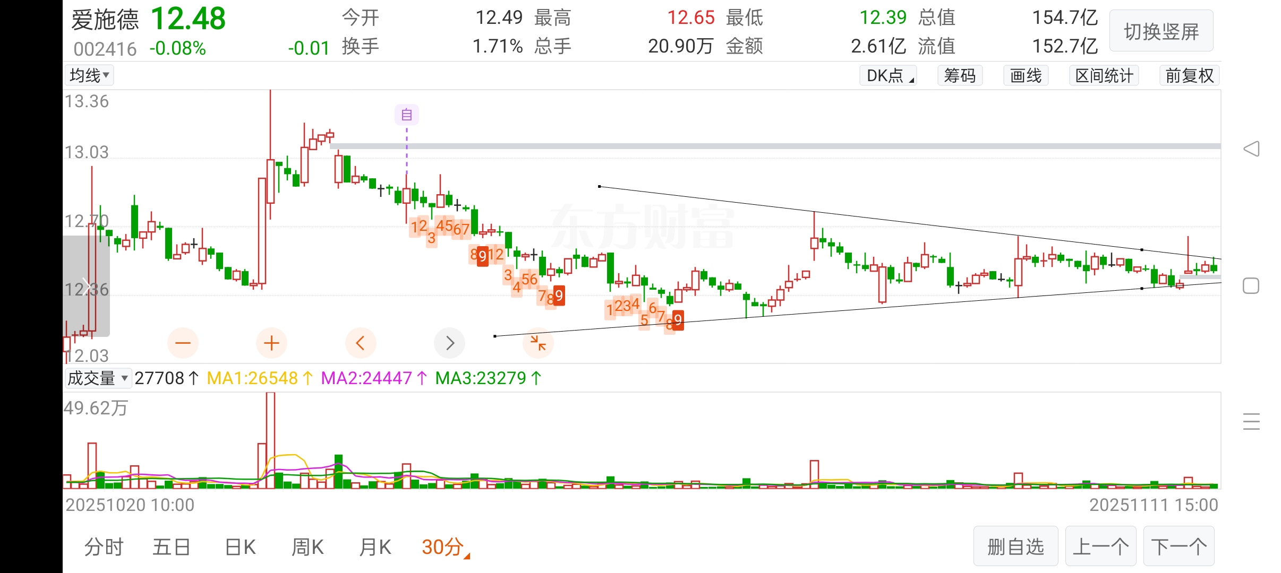Tap the three-line recent apps icon
The width and height of the screenshot is (1281, 573).
1251,422
